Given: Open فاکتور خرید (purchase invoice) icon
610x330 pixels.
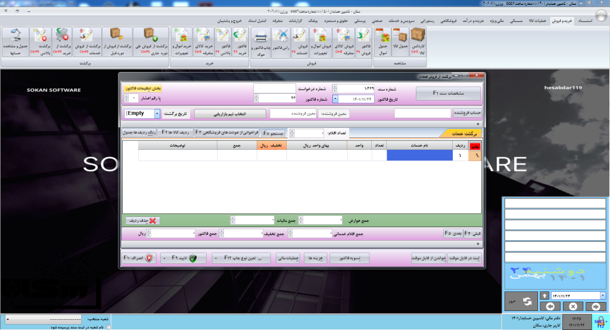Looking at the screenshot, I should (x=240, y=42).
